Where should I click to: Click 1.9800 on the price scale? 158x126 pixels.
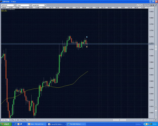coord(151,18)
